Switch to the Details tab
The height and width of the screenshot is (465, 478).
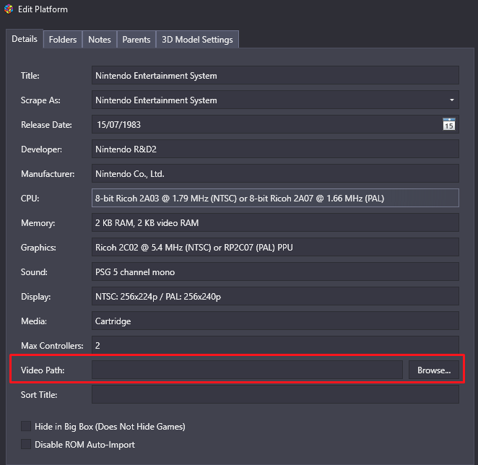pos(25,39)
